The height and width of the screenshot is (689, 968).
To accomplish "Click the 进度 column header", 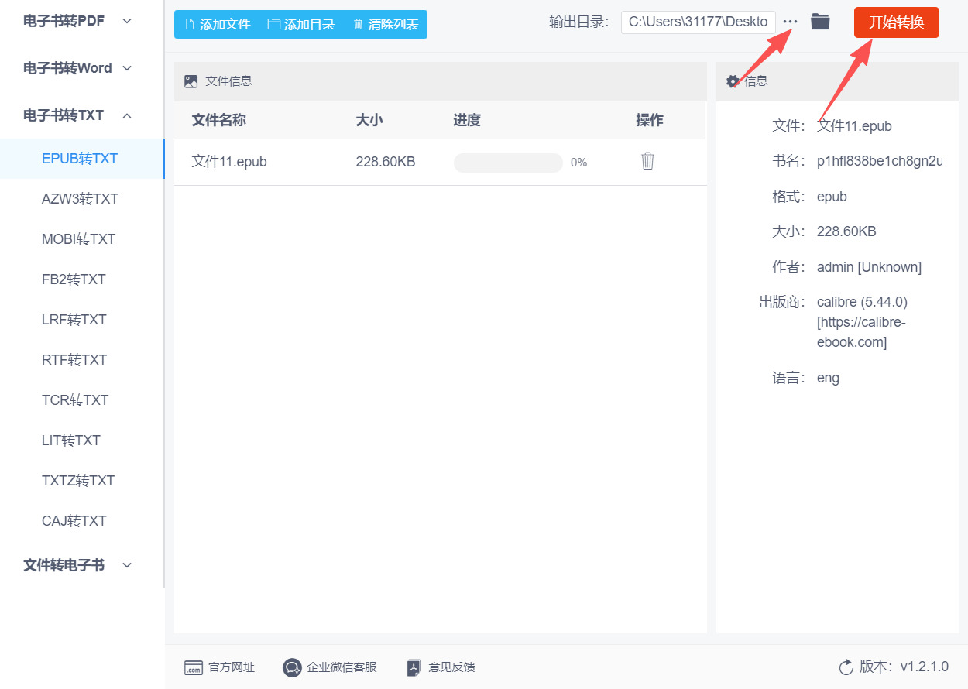I will [467, 120].
